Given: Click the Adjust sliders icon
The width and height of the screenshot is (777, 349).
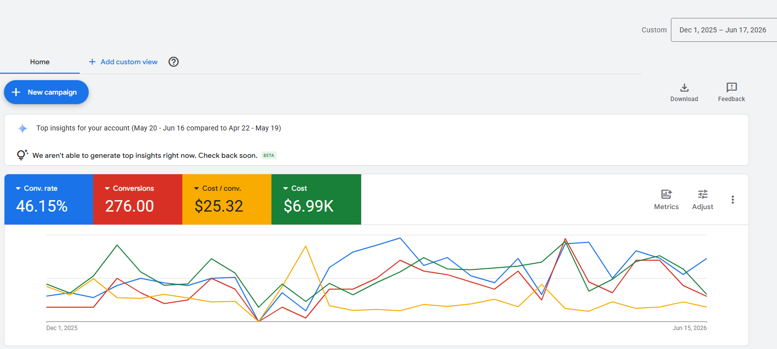Looking at the screenshot, I should click(x=703, y=194).
